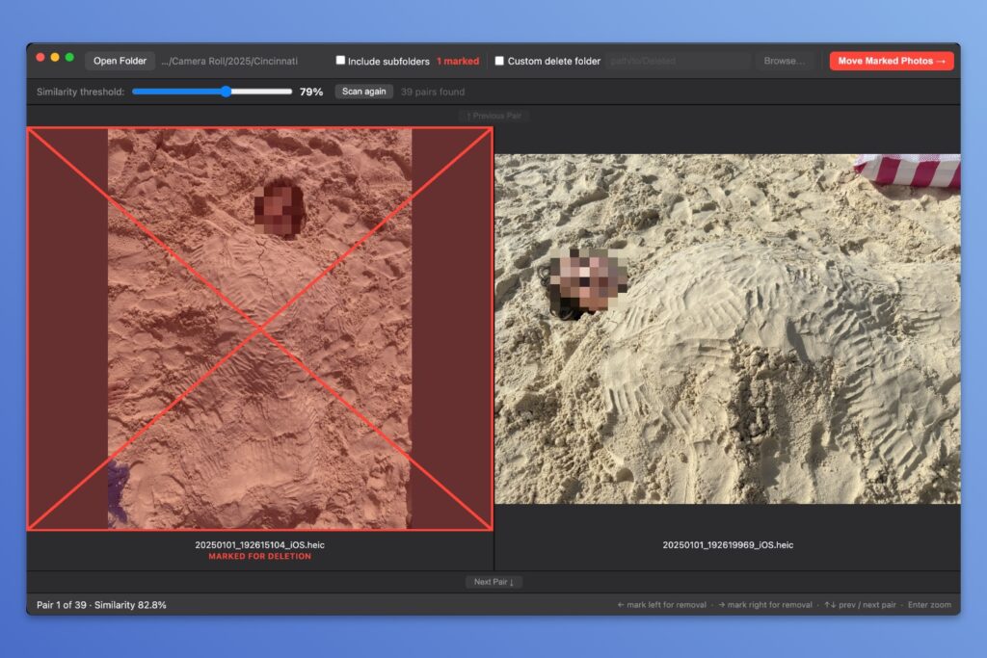987x658 pixels.
Task: Click Move Marked Photos red button
Action: 891,61
